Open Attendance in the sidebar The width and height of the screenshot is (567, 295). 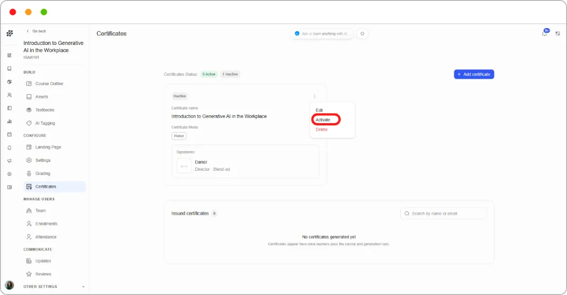point(54,237)
